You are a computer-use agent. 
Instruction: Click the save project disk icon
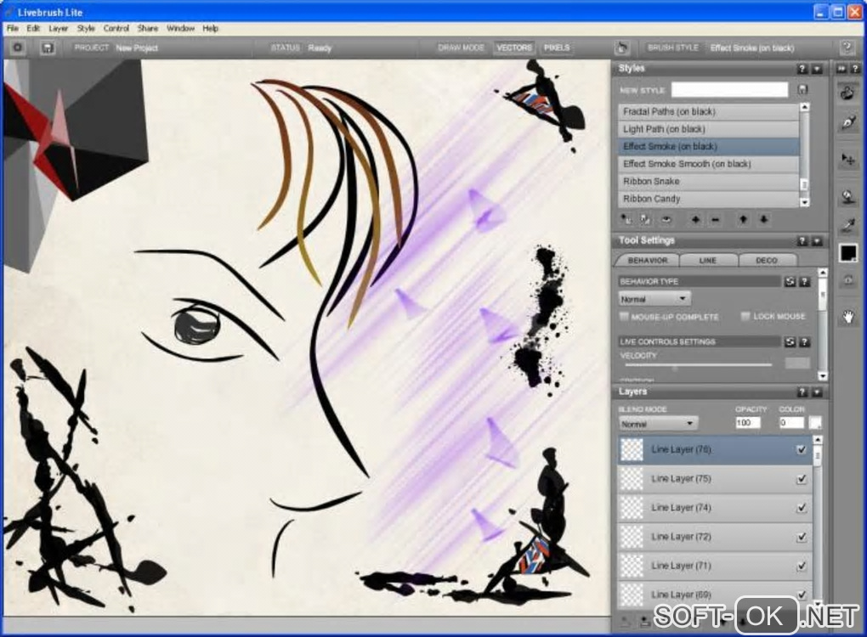point(48,48)
